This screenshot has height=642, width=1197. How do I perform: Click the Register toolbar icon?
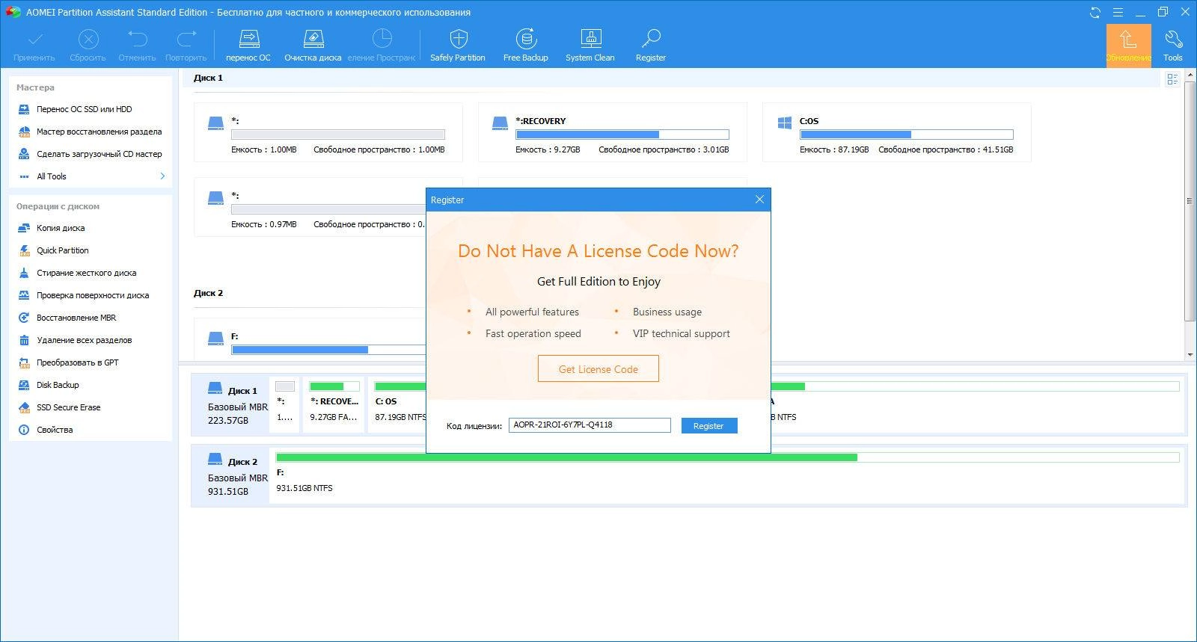pyautogui.click(x=650, y=46)
